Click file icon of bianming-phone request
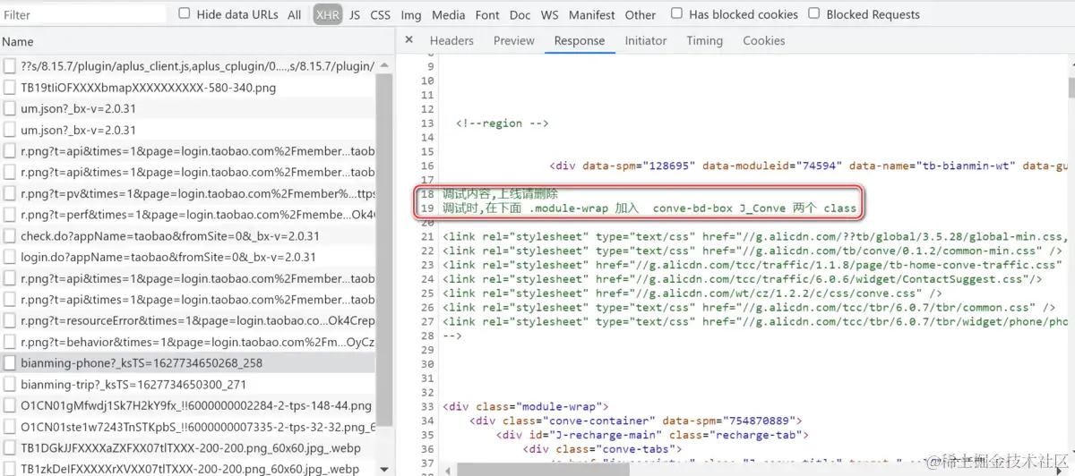 click(10, 363)
